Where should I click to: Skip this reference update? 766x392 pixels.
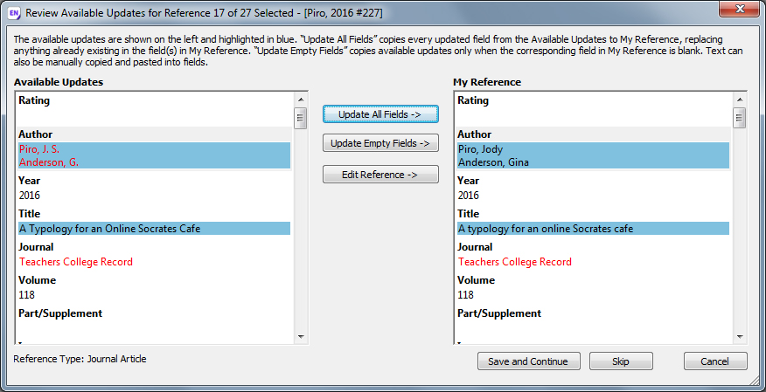pyautogui.click(x=621, y=361)
